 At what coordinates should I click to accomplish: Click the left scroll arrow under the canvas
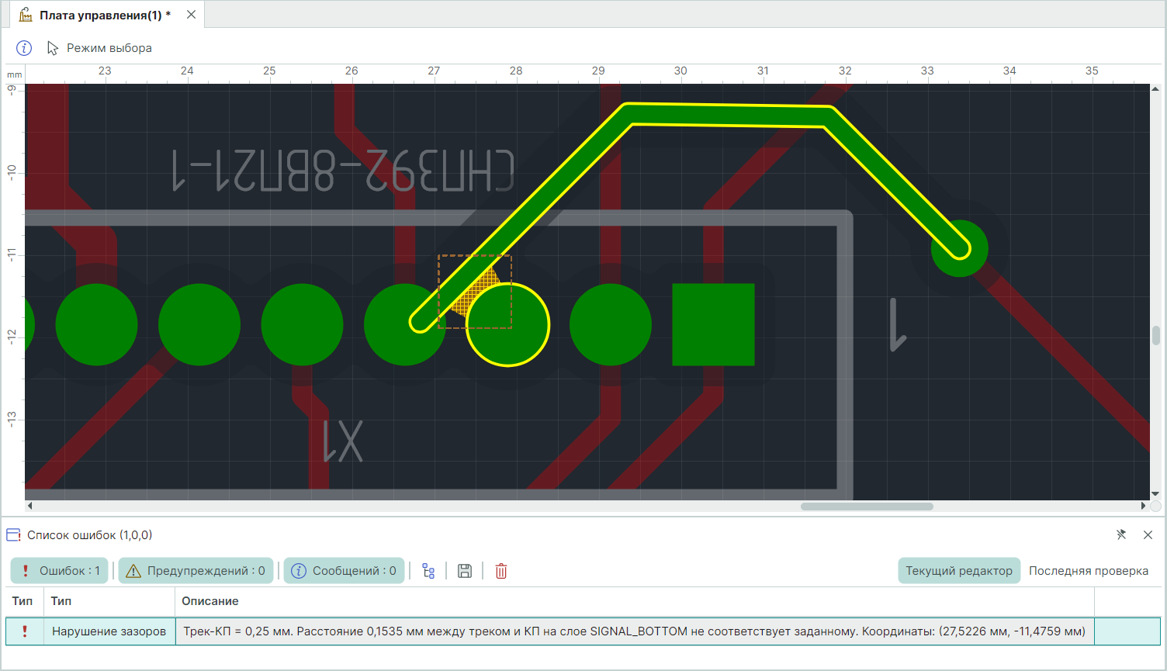pos(30,507)
